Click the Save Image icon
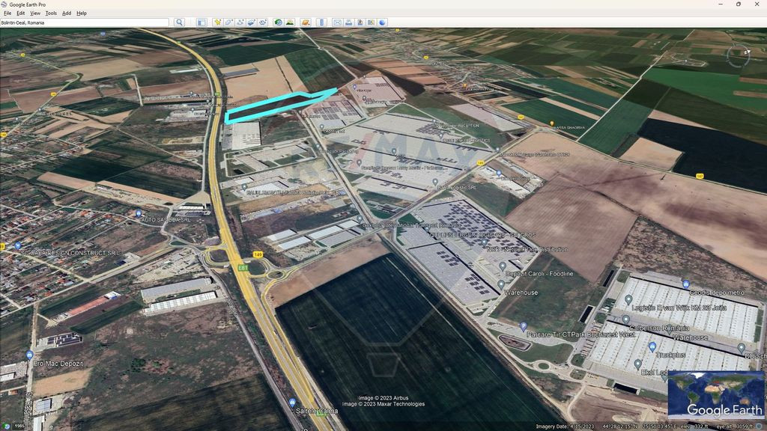 pyautogui.click(x=360, y=22)
